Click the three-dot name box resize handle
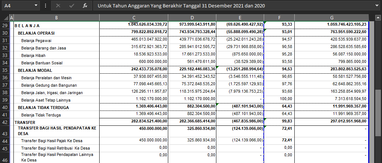Screen dimensions: 382x163 (46, 6)
